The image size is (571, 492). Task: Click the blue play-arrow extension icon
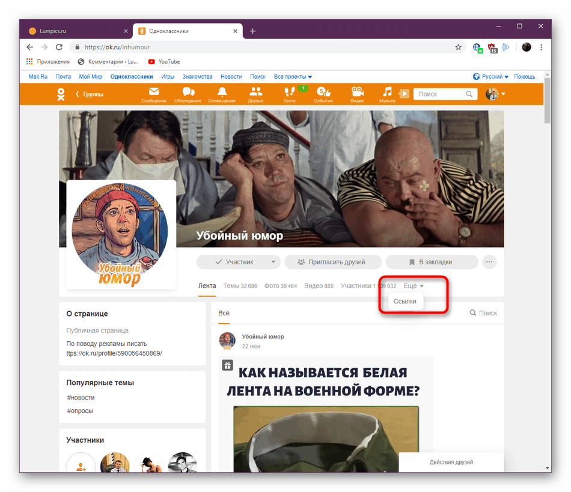coord(506,47)
